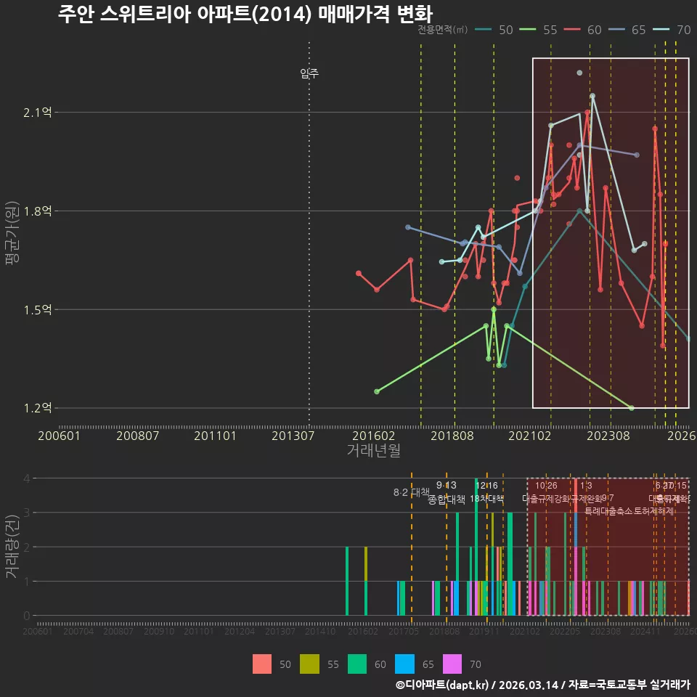Click the 1.5억 y-axis label

pyautogui.click(x=38, y=310)
